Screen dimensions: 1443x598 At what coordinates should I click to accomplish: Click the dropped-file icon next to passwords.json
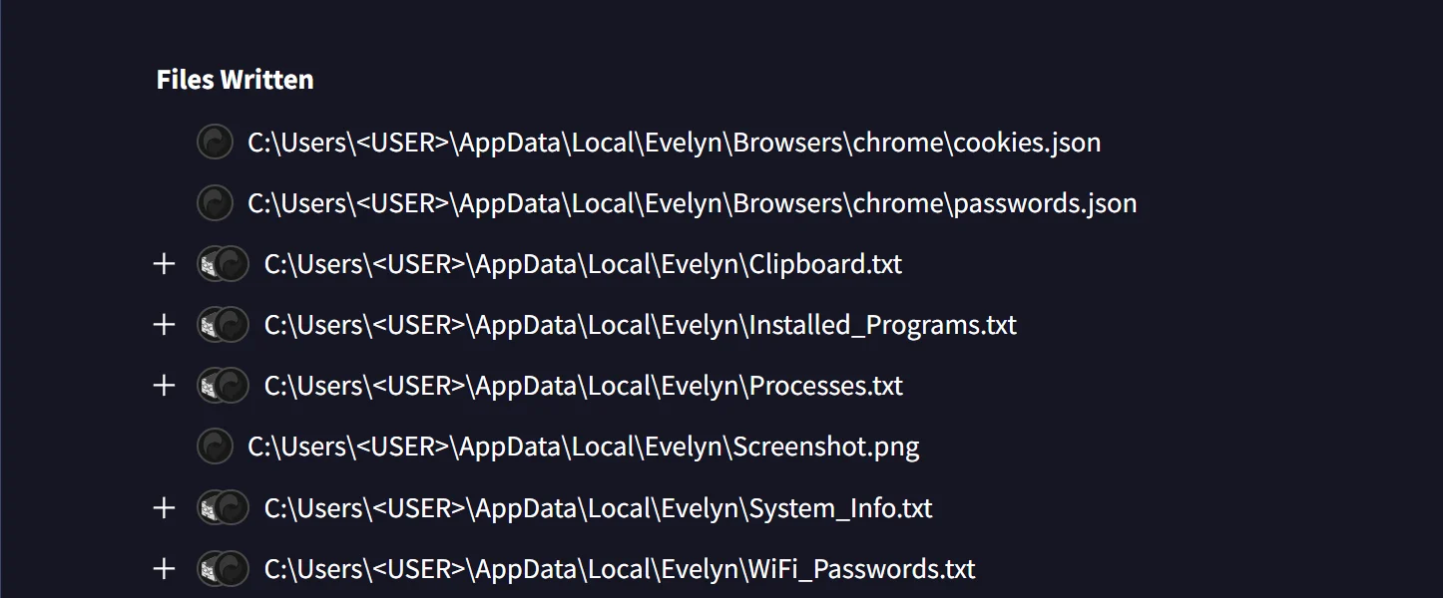tap(215, 203)
